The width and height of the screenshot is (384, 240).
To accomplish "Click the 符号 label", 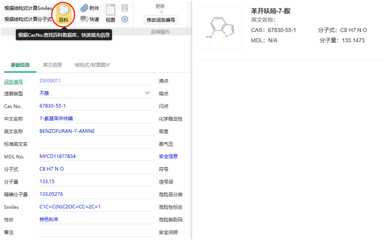I will [x=163, y=169].
